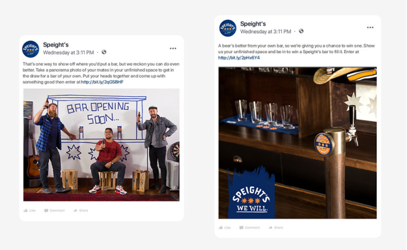This screenshot has height=250, width=407.
Task: Click the left post's Wednesday 3:11 PM timestamp
Action: click(x=68, y=52)
